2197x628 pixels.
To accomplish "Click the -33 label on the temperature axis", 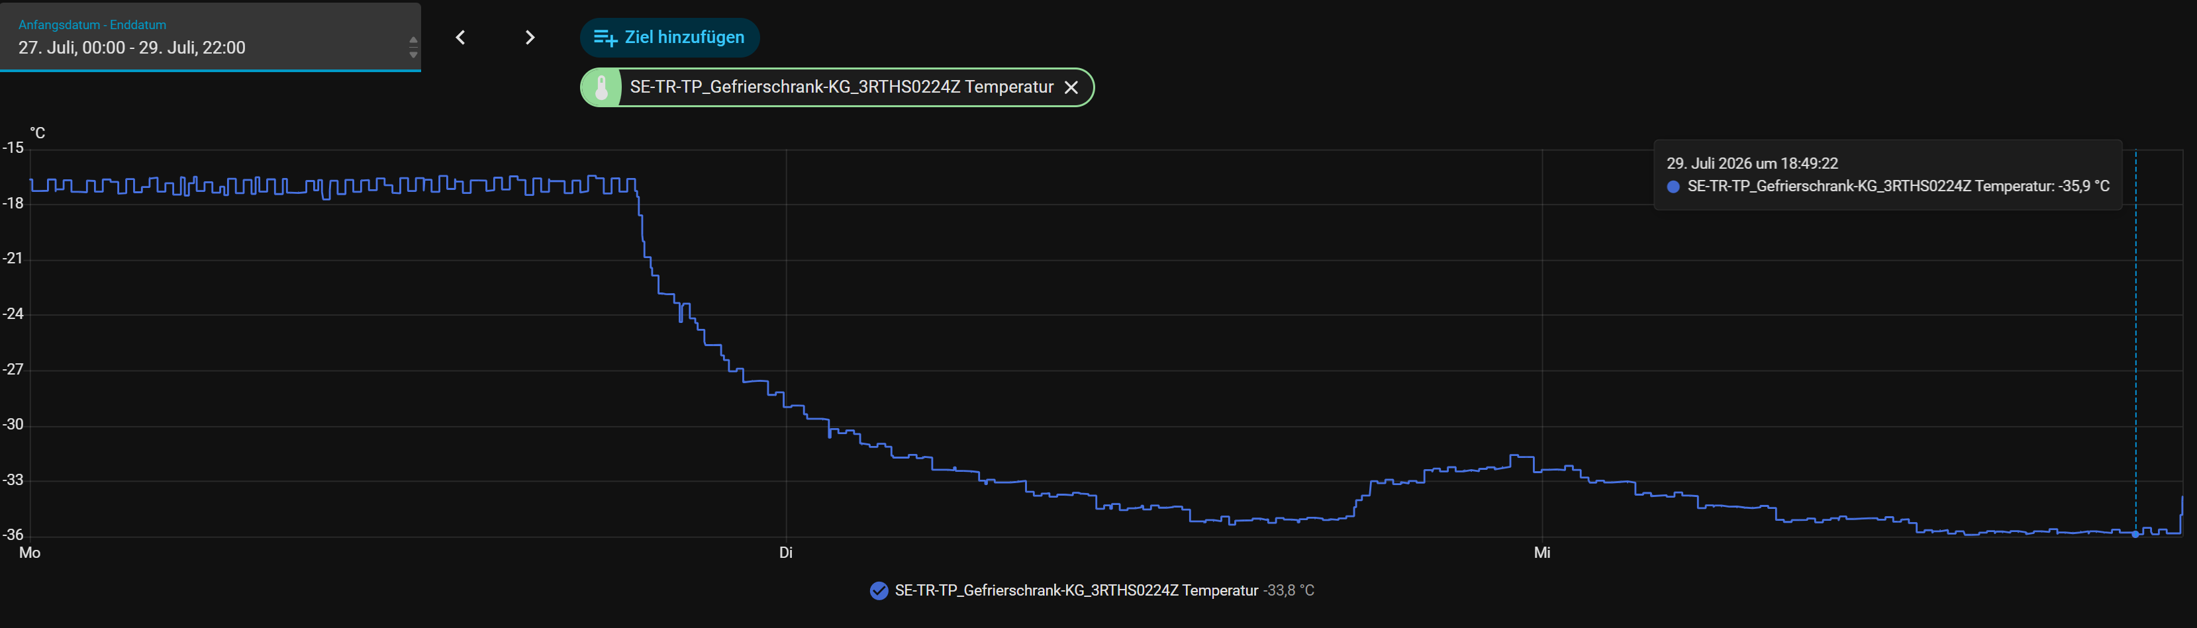I will 13,480.
